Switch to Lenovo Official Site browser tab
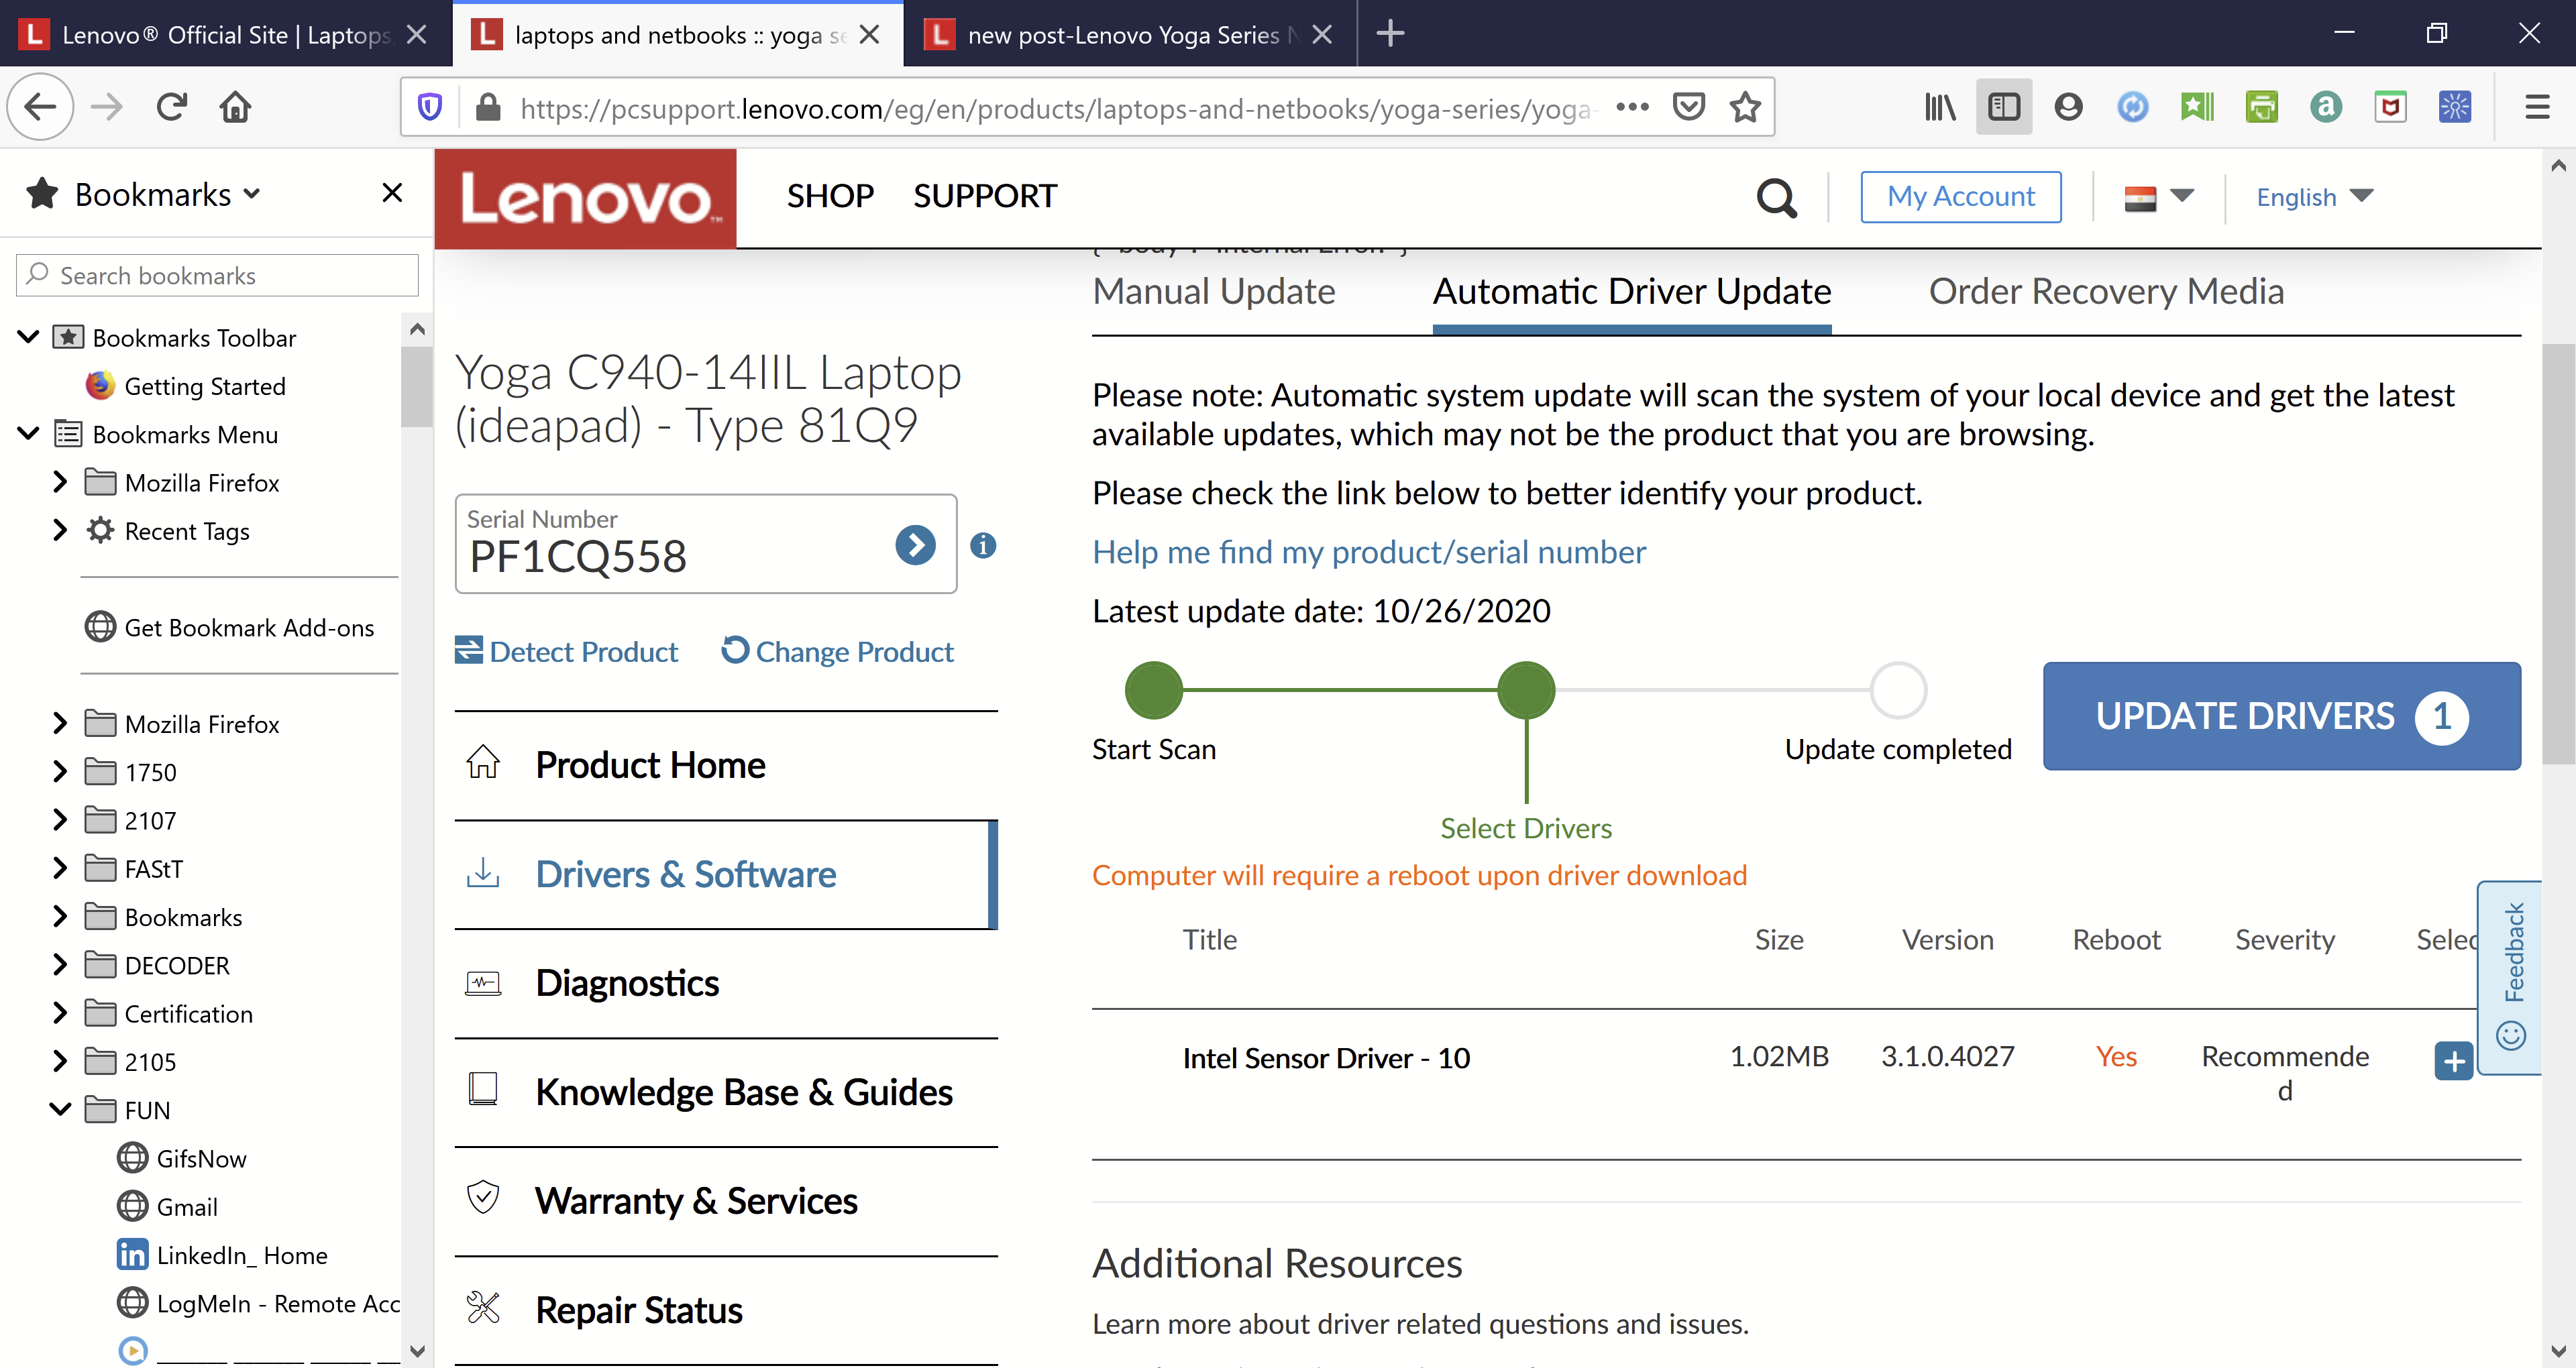The image size is (2576, 1368). point(226,34)
